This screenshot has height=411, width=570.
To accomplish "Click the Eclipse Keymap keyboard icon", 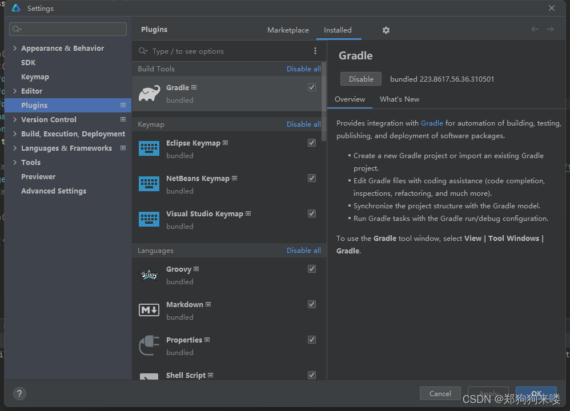I will (149, 148).
